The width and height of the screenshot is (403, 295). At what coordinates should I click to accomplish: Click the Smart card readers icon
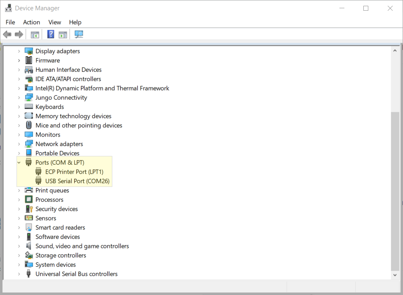point(29,227)
